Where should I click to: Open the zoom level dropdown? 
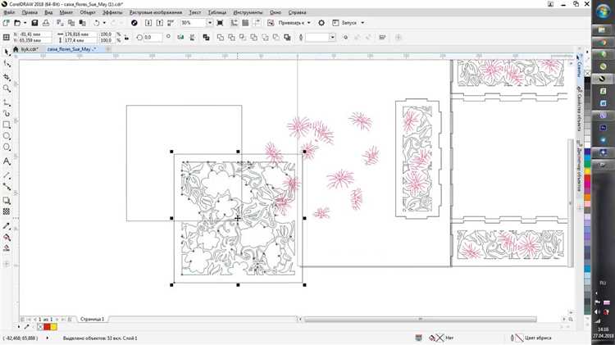(x=210, y=23)
